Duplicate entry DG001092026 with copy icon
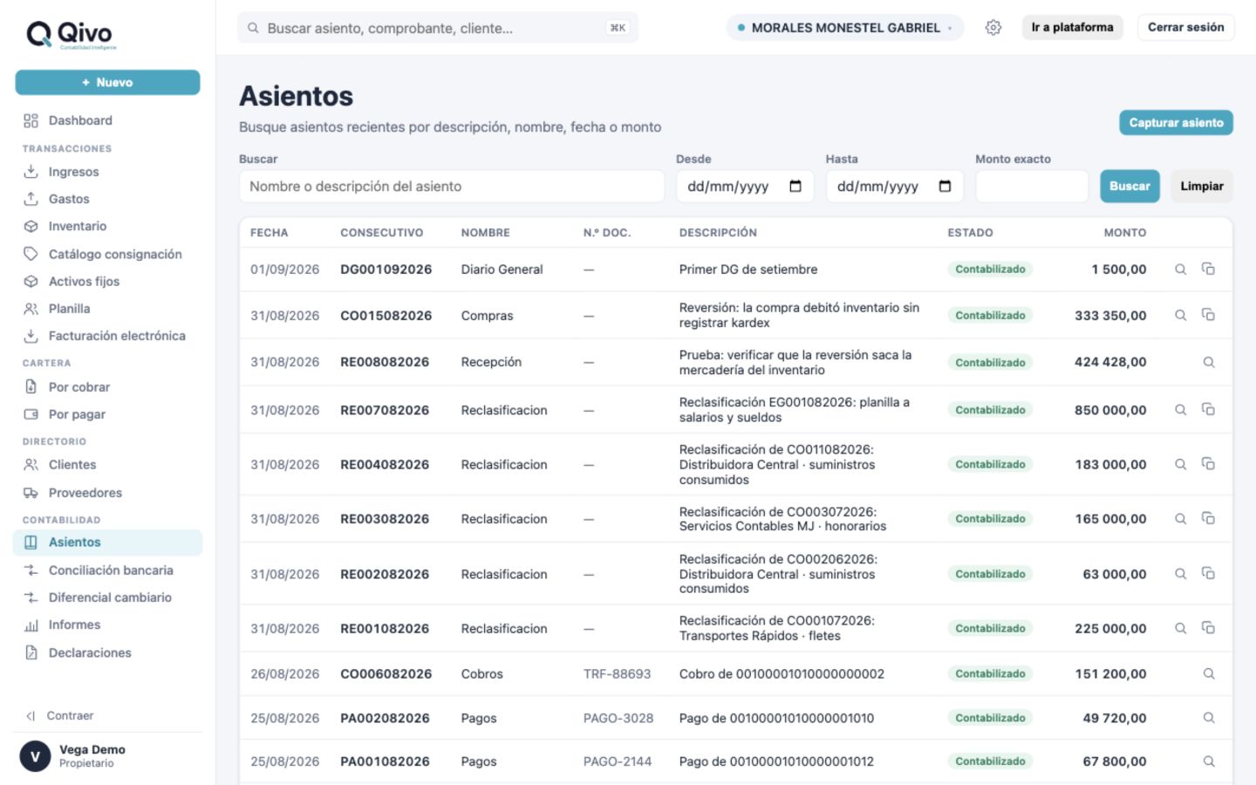This screenshot has width=1256, height=785. 1208,269
